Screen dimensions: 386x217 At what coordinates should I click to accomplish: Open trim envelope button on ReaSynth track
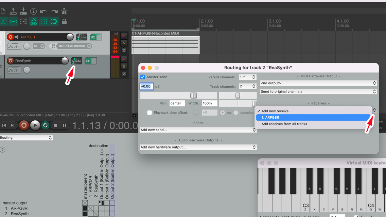(14, 70)
